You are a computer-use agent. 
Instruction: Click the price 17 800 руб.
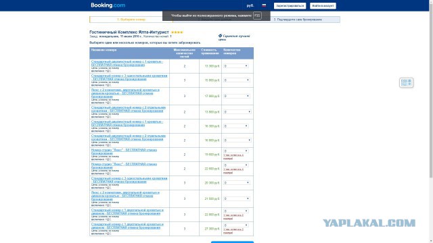[212, 96]
